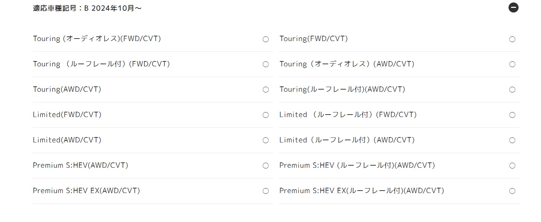Select circle for Touring(FWD/CVT)
Viewport: 541px width, 222px height.
click(x=512, y=39)
